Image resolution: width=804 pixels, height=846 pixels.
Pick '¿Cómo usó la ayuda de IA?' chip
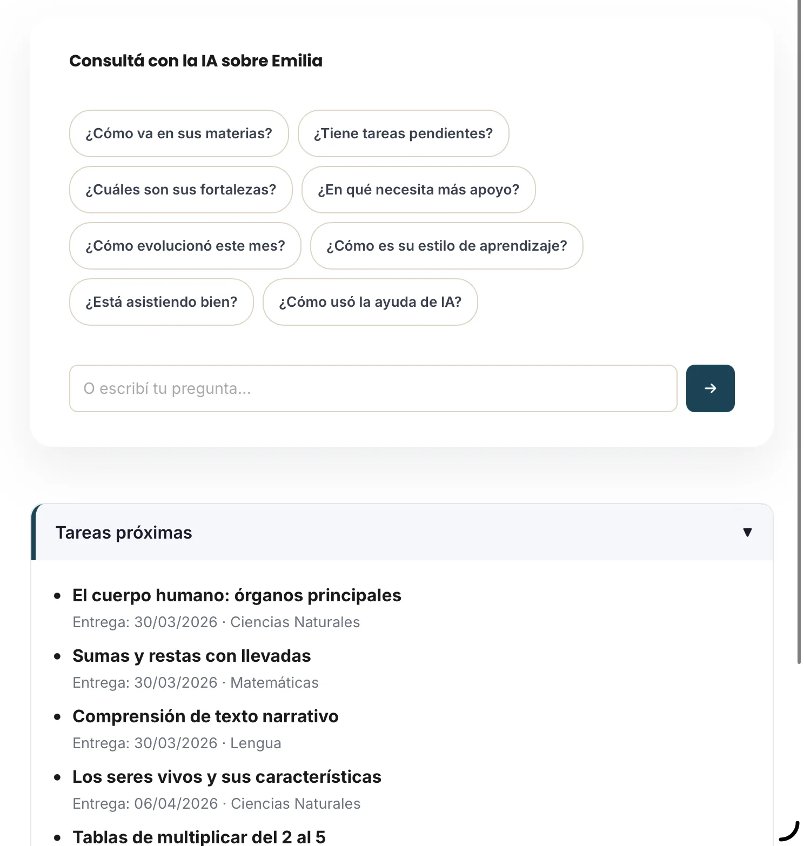[370, 302]
